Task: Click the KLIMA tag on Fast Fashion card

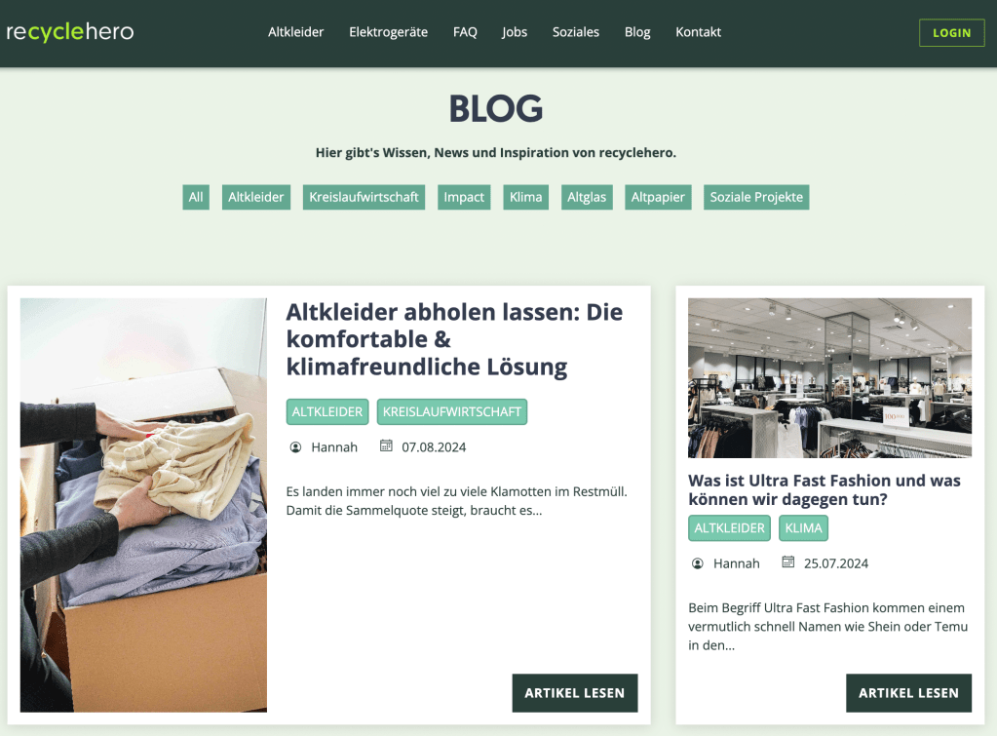Action: pos(804,528)
